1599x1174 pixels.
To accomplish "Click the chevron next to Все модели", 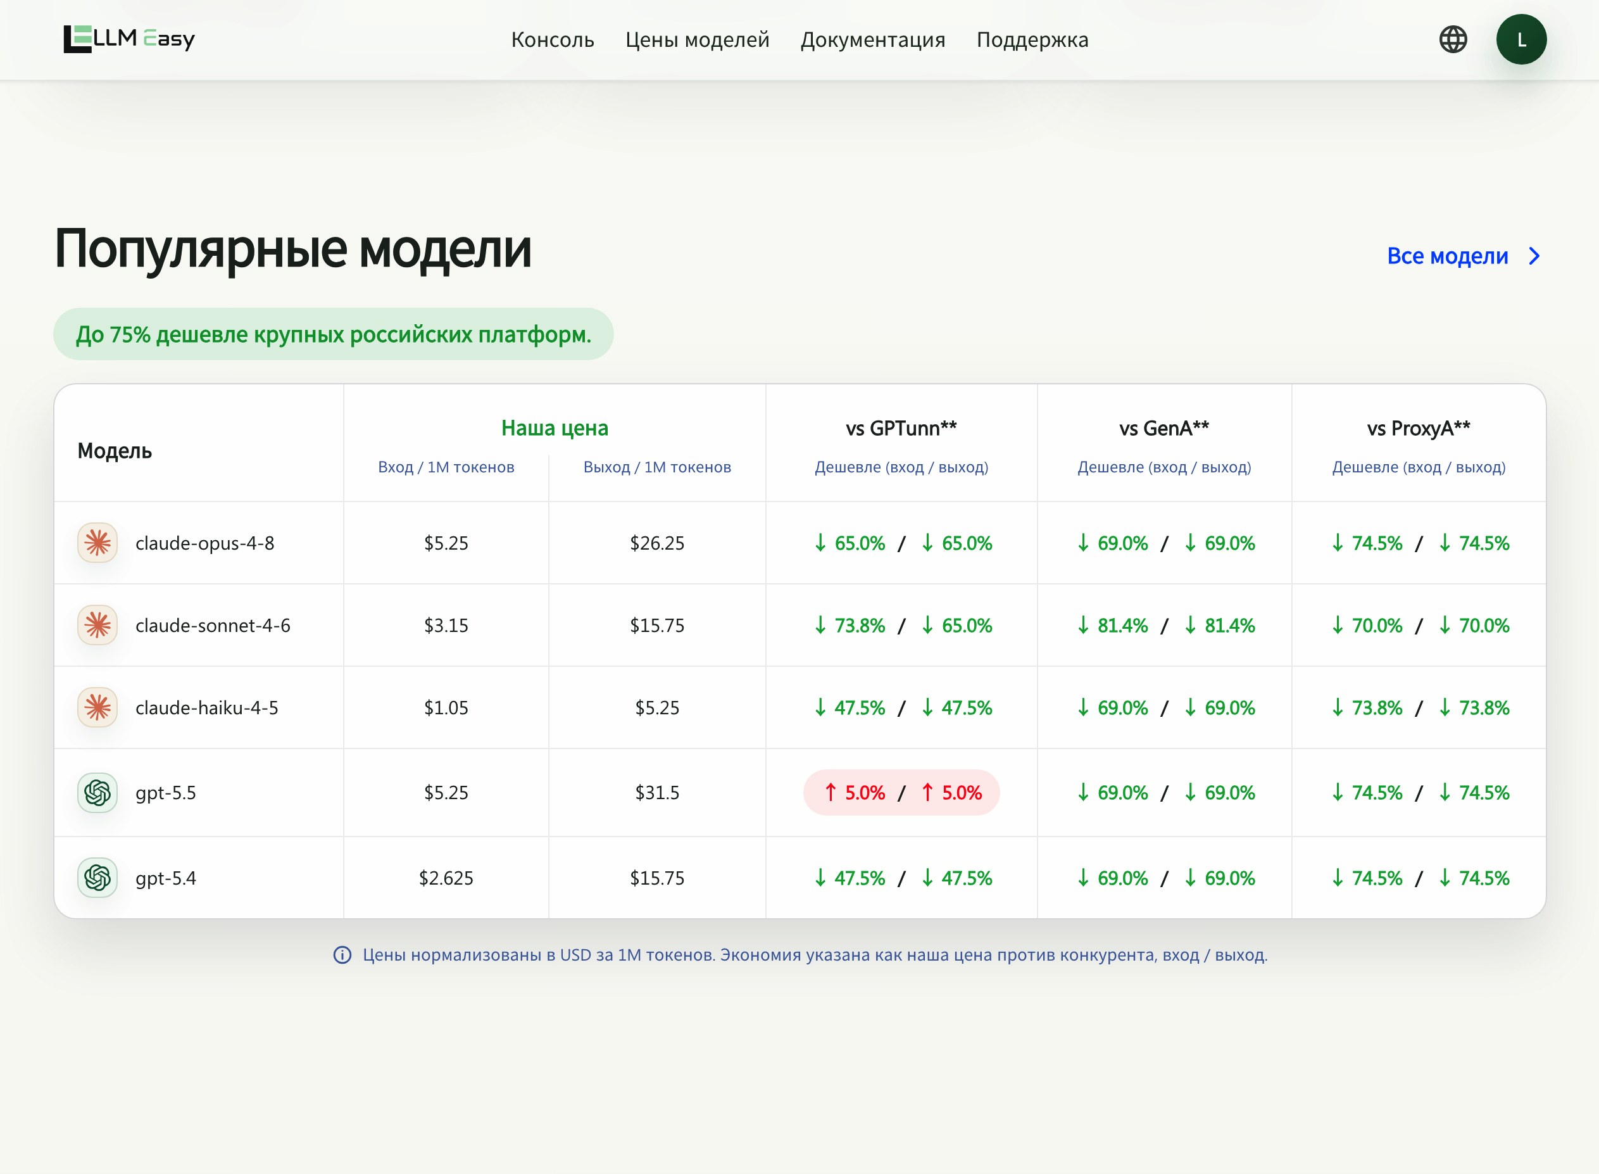I will (x=1534, y=256).
